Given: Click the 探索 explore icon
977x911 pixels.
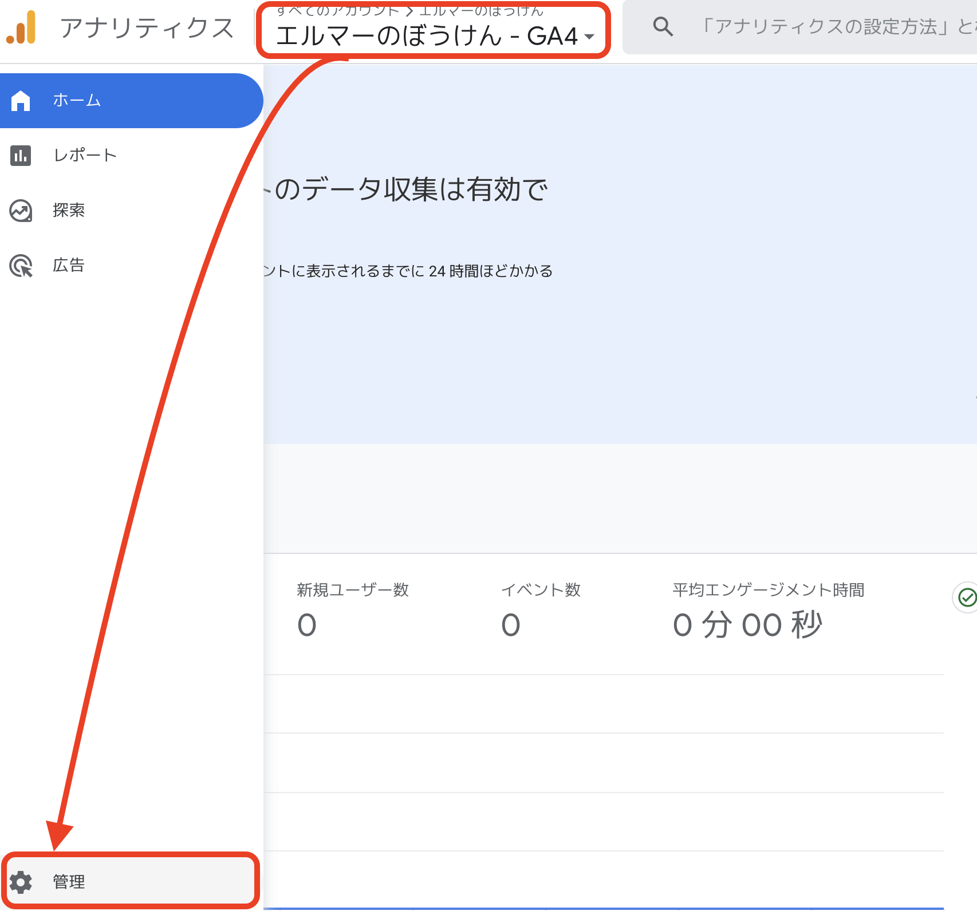Looking at the screenshot, I should [21, 211].
